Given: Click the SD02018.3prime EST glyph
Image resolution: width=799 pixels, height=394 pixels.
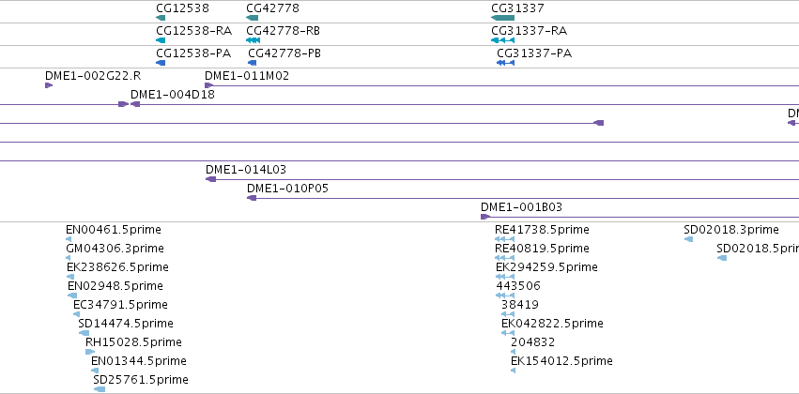Looking at the screenshot, I should tap(688, 239).
